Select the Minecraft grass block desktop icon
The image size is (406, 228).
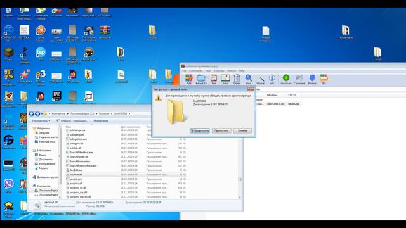click(x=8, y=54)
